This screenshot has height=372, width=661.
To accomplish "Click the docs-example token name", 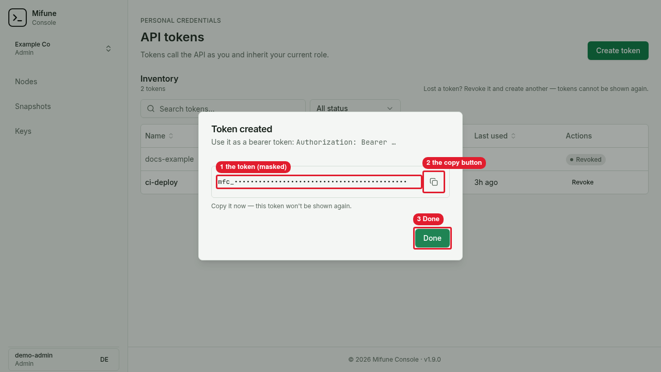I will pos(169,159).
